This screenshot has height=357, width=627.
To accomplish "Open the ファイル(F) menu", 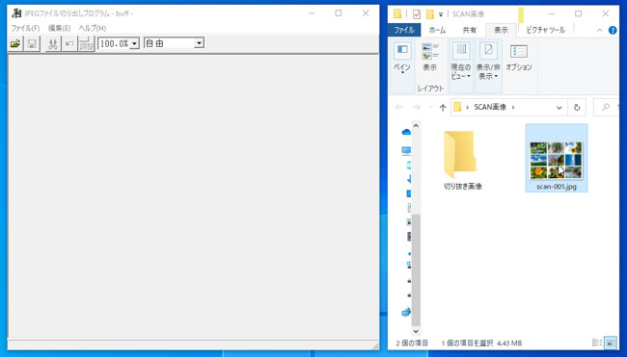I will click(25, 28).
